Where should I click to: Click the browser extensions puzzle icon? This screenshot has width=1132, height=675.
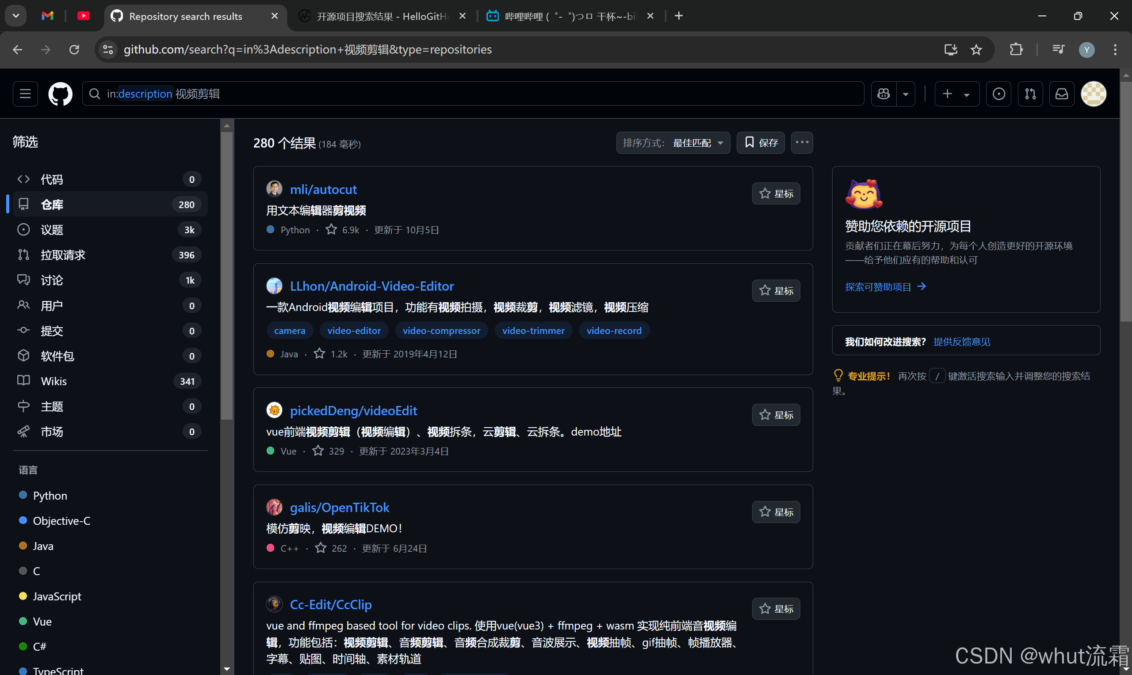[x=1016, y=49]
